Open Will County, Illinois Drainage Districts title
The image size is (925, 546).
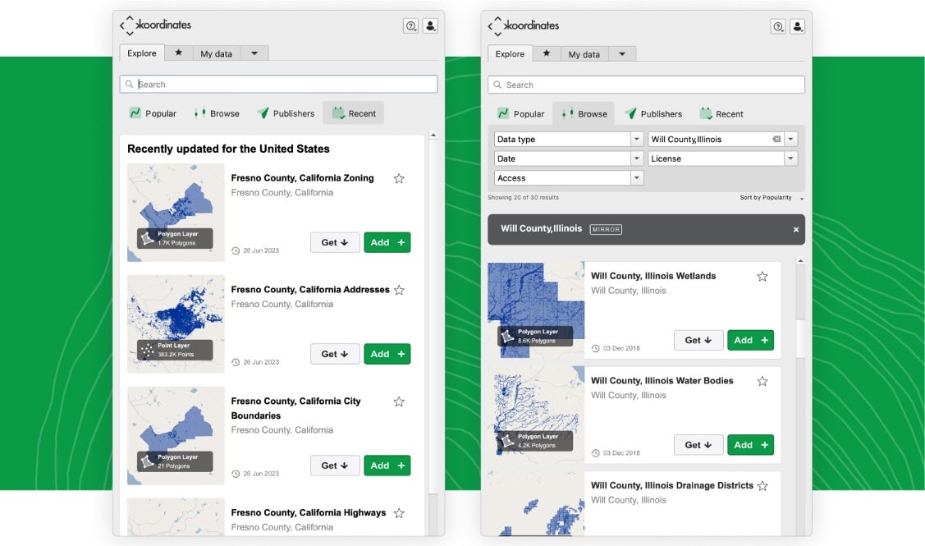[672, 486]
